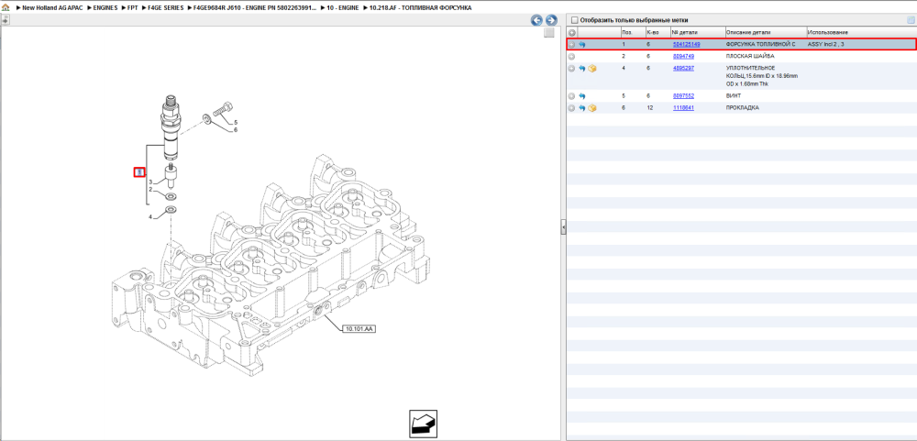Image resolution: width=917 pixels, height=441 pixels.
Task: Select callout number 6 in the diagram
Action: point(236,130)
